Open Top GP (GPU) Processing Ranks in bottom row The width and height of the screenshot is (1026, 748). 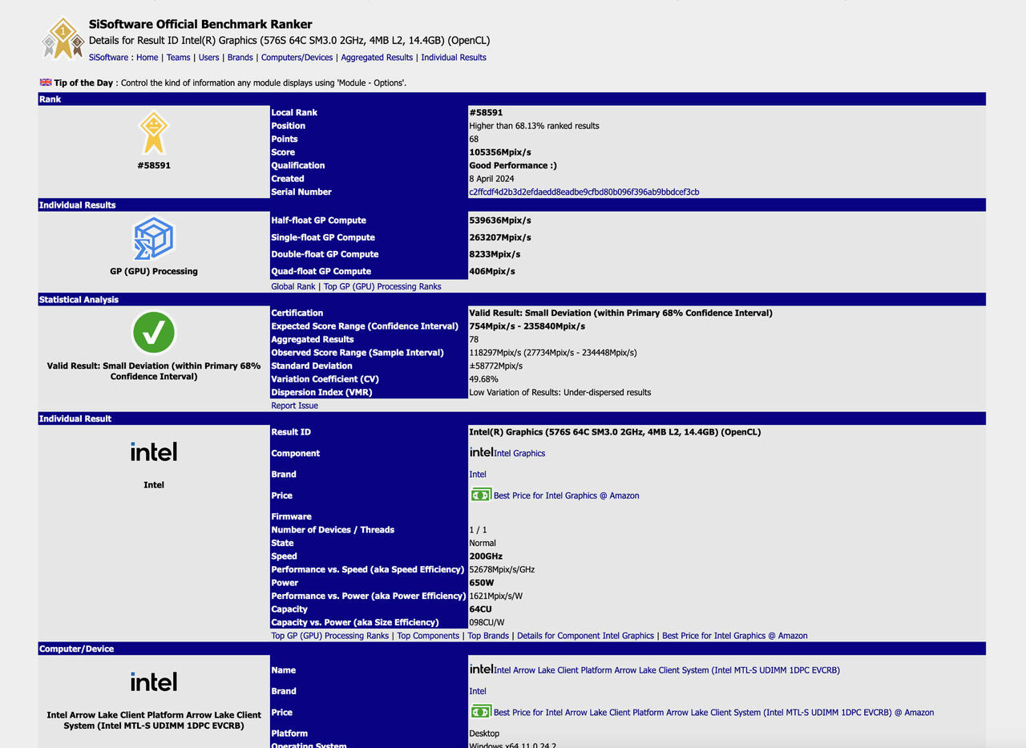click(330, 636)
